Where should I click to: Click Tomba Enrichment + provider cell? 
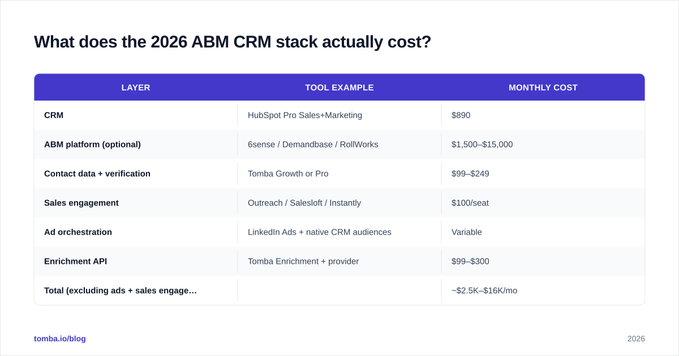pos(303,262)
